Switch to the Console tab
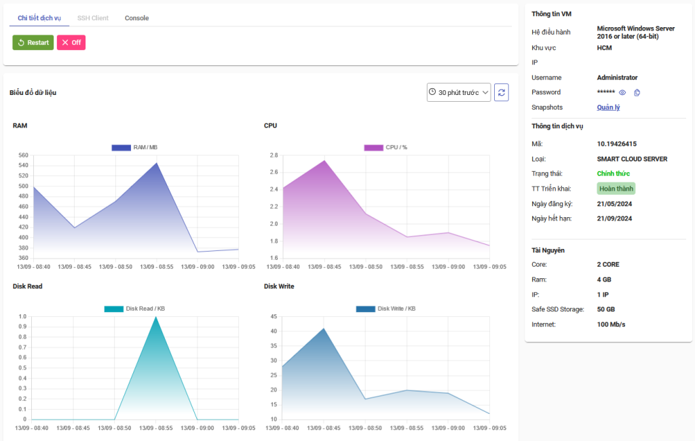Viewport: 695px width, 441px height. [x=136, y=18]
